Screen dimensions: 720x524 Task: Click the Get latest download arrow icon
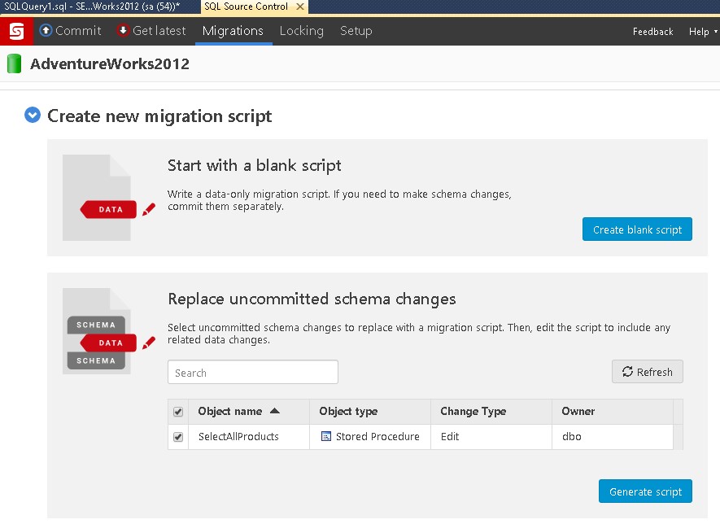pyautogui.click(x=123, y=31)
